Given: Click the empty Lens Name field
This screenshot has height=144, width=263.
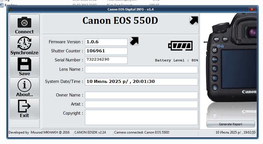Looking at the screenshot, I should pos(141,70).
